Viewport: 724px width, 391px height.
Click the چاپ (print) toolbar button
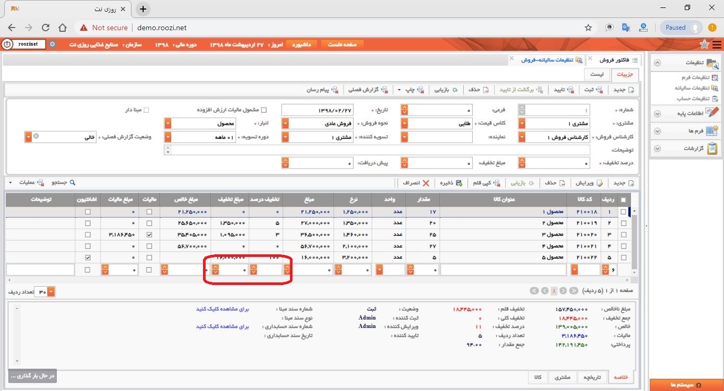pos(414,90)
